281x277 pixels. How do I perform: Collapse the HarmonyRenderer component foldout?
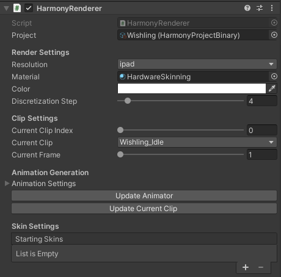coord(7,9)
